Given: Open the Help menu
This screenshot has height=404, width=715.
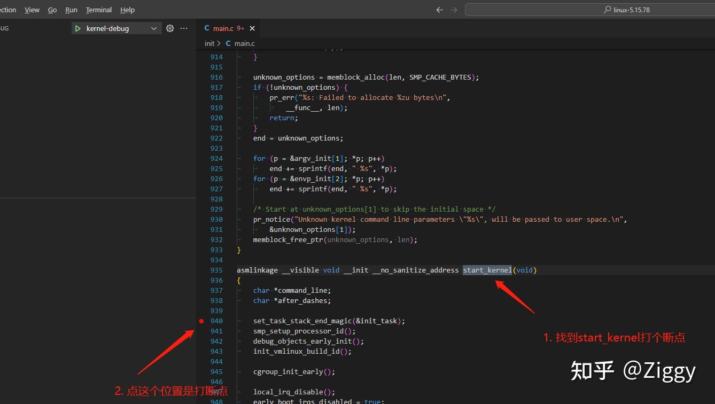Looking at the screenshot, I should (127, 10).
